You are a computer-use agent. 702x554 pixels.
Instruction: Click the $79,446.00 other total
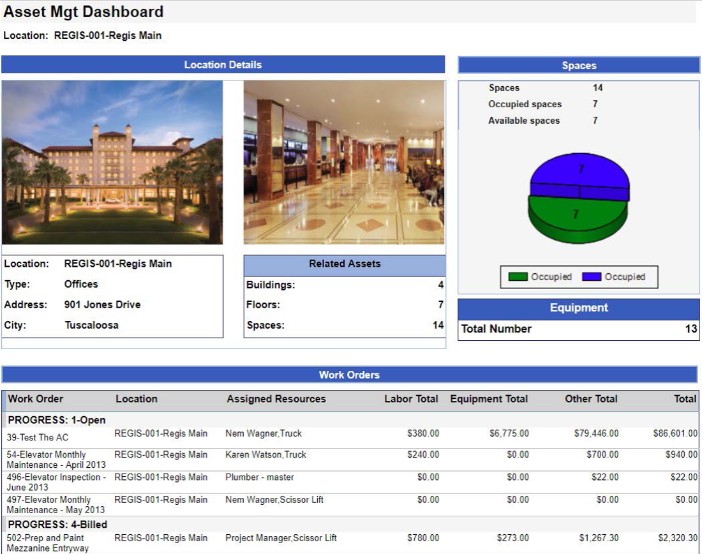pyautogui.click(x=596, y=433)
